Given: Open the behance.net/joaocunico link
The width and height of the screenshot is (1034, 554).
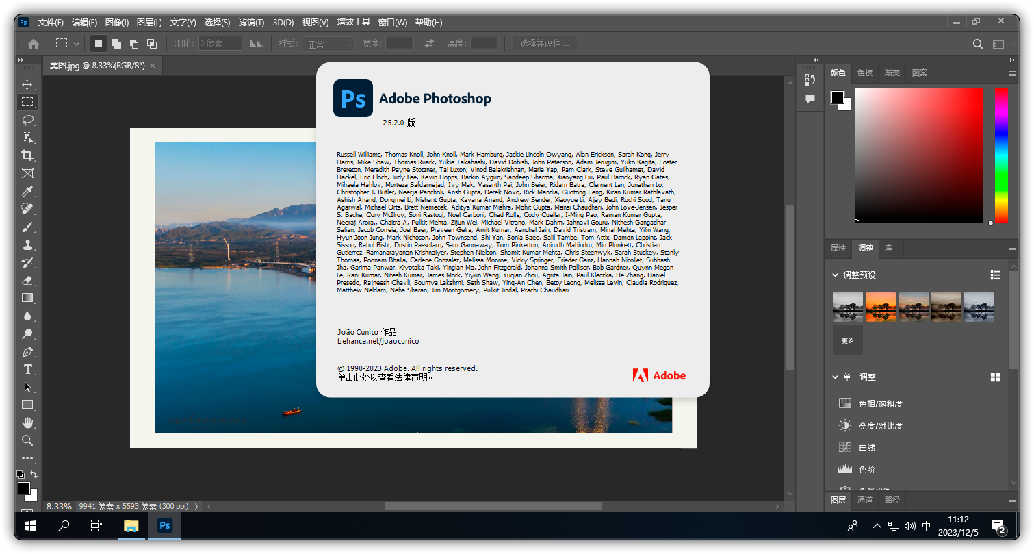Looking at the screenshot, I should tap(378, 341).
